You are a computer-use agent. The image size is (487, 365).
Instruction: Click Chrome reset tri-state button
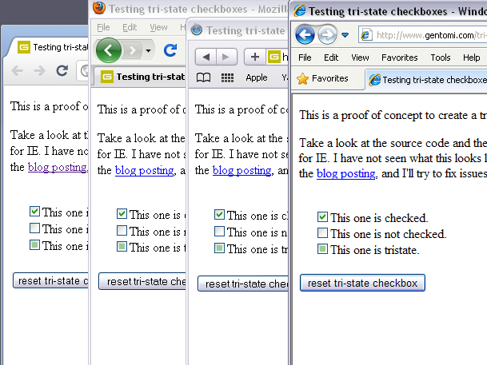pyautogui.click(x=50, y=280)
